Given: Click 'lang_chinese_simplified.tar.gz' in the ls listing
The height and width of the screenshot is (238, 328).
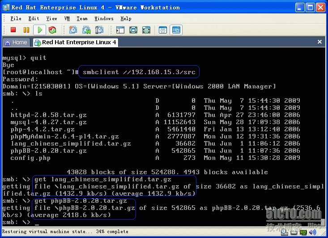Looking at the screenshot, I should [71, 143].
